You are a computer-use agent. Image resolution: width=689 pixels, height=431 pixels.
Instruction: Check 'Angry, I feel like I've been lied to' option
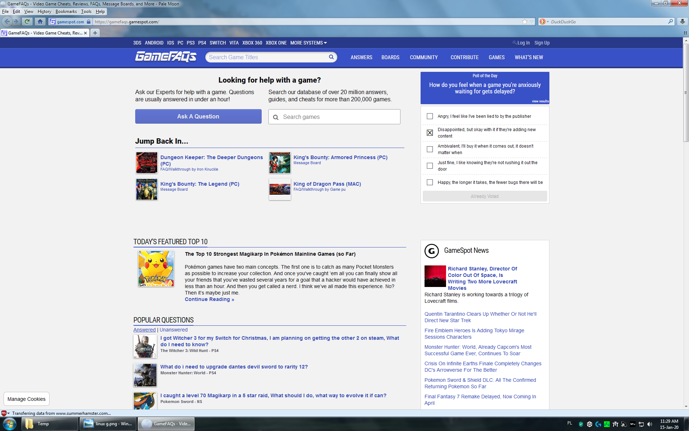coord(430,116)
